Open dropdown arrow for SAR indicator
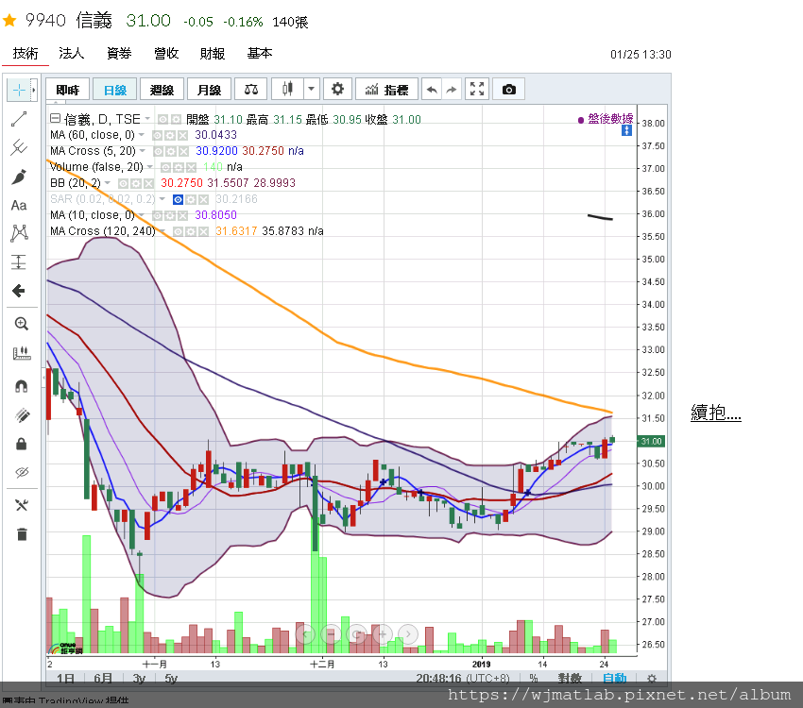 [x=162, y=199]
